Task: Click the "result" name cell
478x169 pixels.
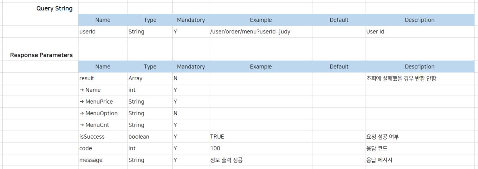Action: coord(87,78)
